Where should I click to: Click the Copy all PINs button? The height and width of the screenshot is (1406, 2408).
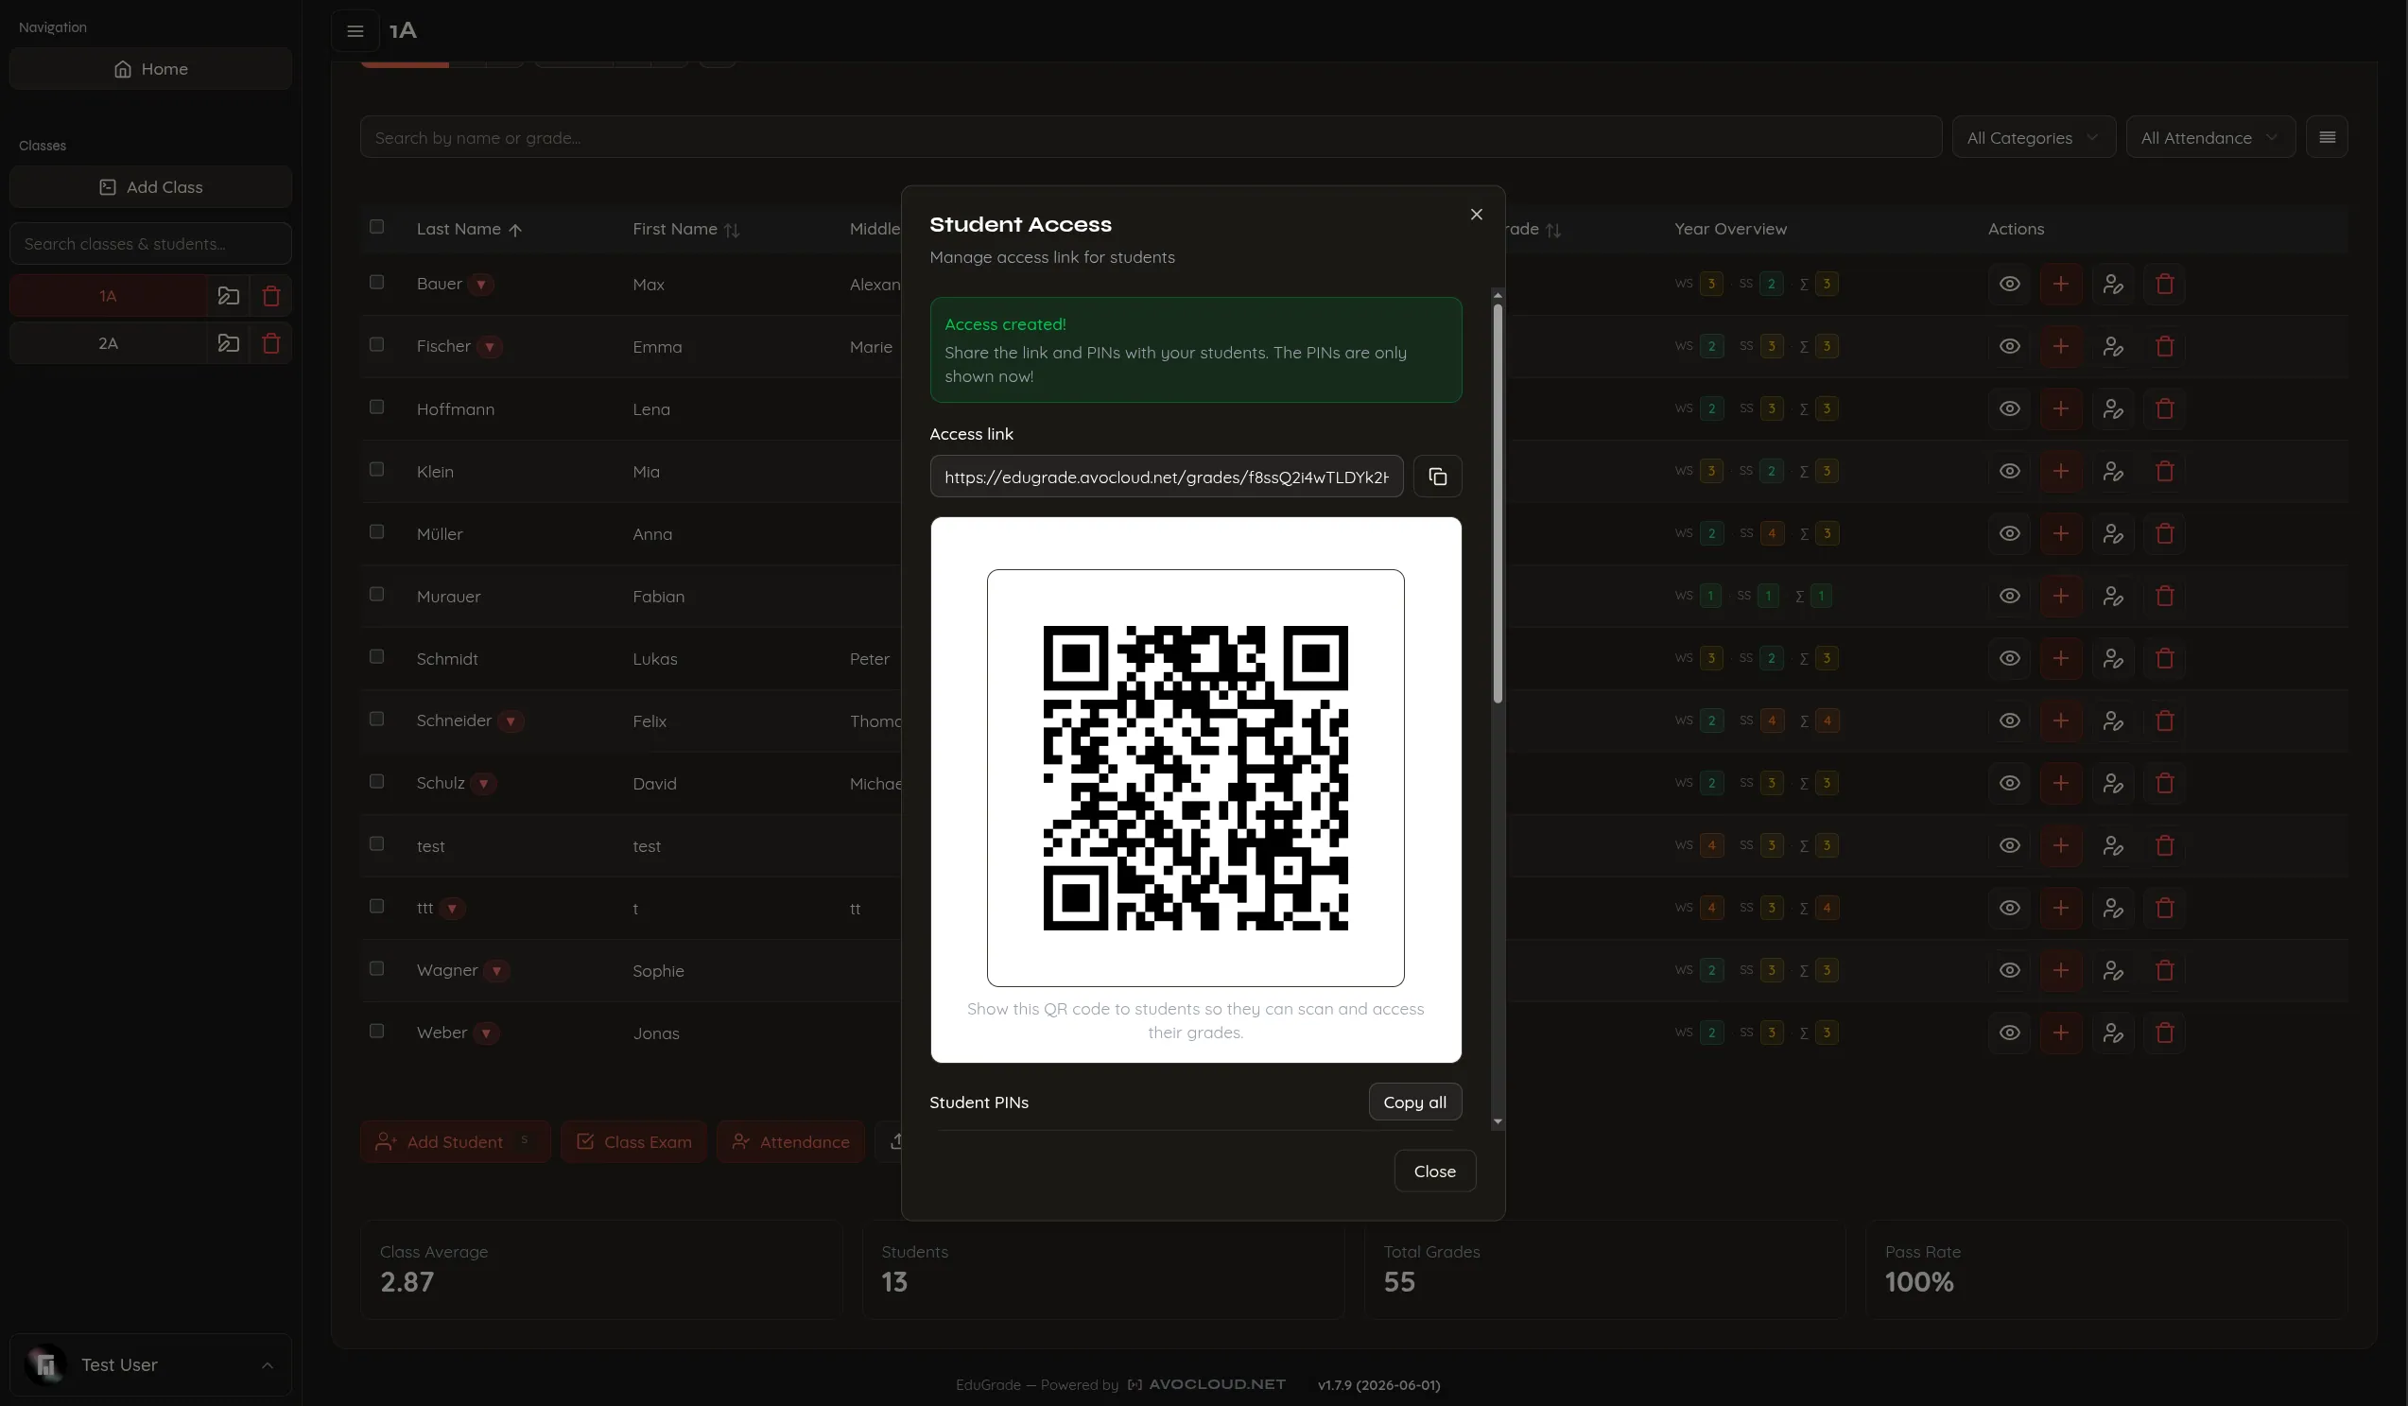point(1414,1102)
